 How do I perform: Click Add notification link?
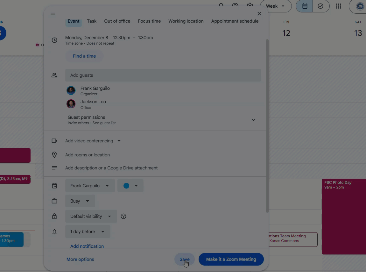coord(87,246)
